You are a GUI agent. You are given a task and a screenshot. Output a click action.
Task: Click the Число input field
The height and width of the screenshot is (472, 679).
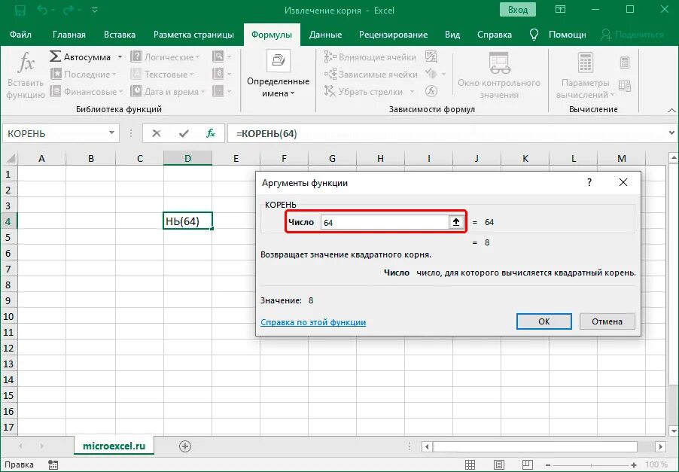click(x=385, y=222)
